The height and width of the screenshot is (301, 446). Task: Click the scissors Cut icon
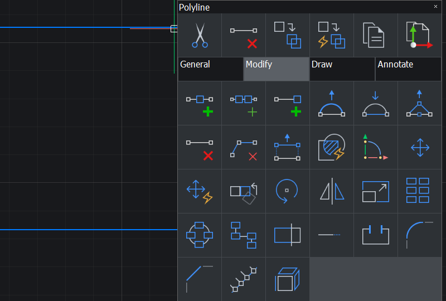(x=200, y=35)
